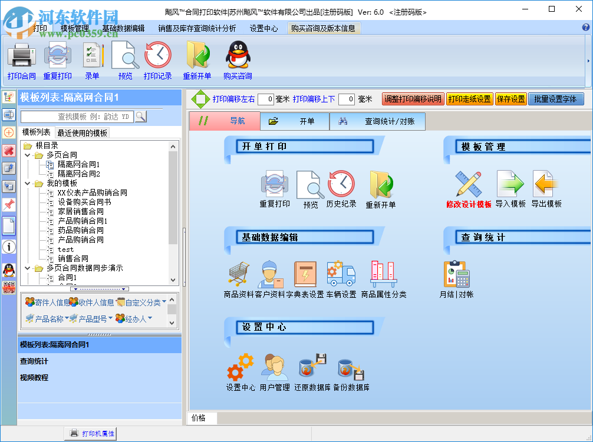The height and width of the screenshot is (442, 593).
Task: Collapse the 多页合同 folder
Action: (28, 155)
